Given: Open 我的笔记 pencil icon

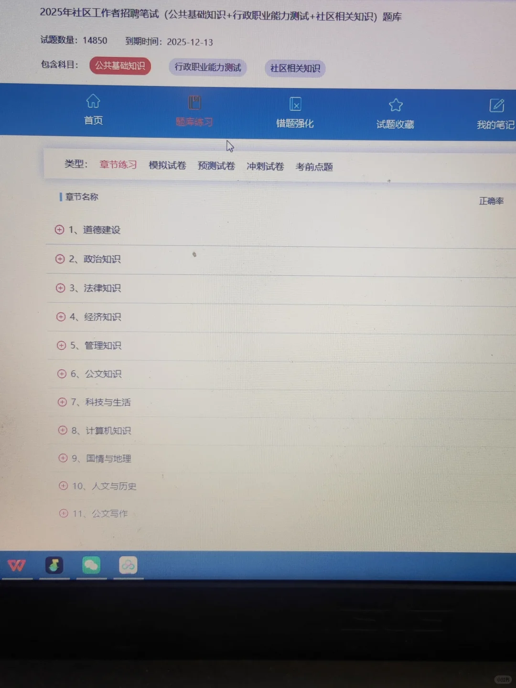Looking at the screenshot, I should point(497,105).
